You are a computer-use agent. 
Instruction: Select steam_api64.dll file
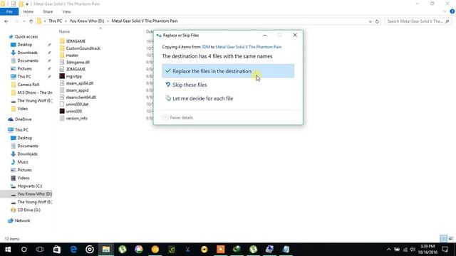point(79,83)
